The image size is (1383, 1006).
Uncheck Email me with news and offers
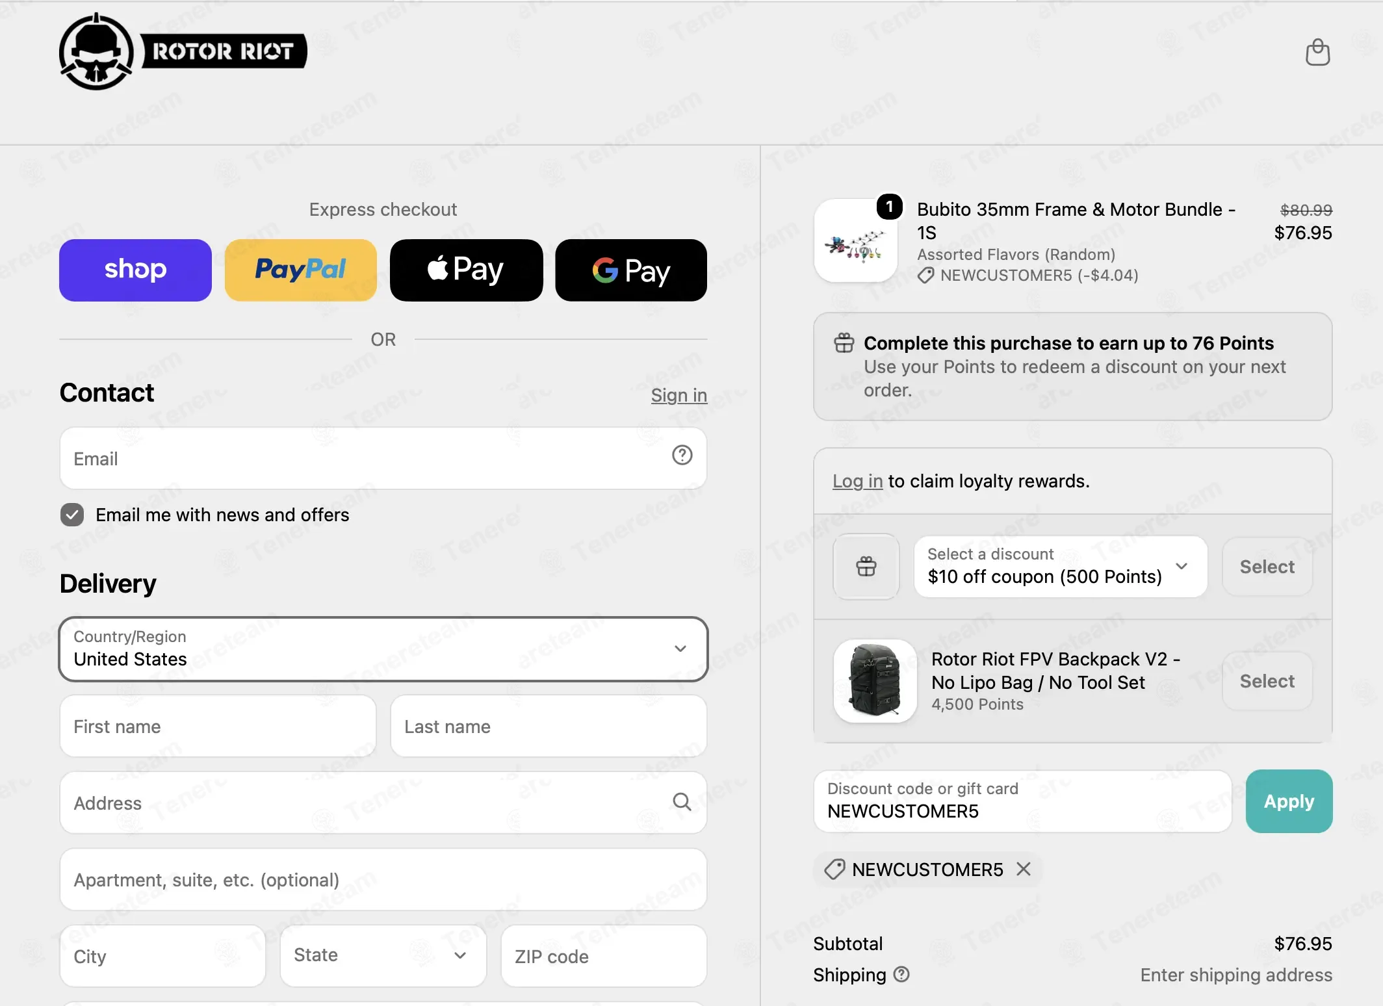click(x=72, y=515)
